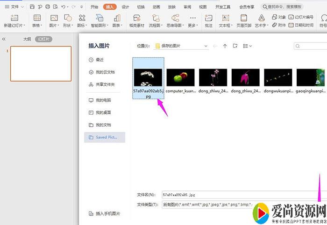This screenshot has height=225, width=327.
Task: Collapse the slide panel with double-chevron
Action: (4, 39)
